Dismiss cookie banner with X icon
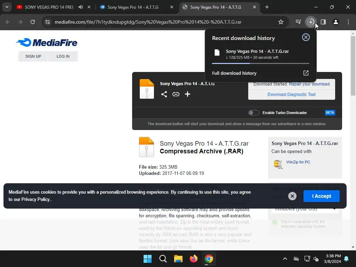 click(292, 196)
